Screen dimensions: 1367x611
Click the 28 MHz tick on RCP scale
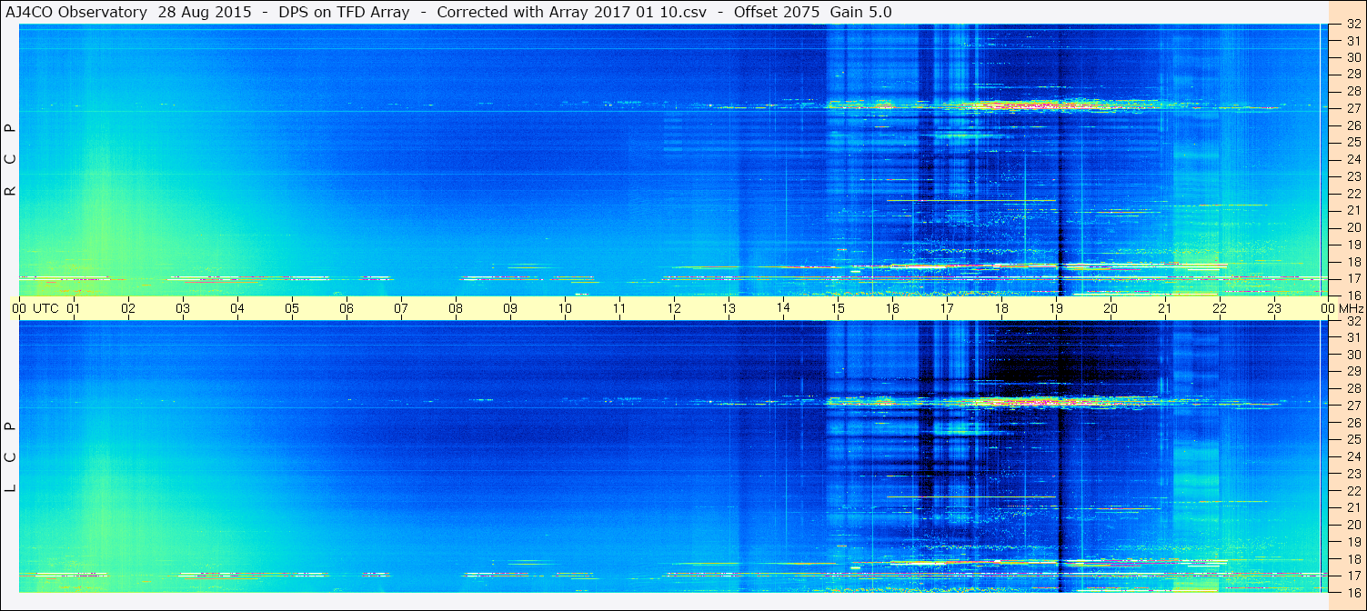1353,91
